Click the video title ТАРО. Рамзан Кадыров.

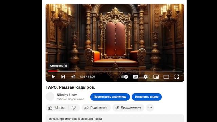70,87
